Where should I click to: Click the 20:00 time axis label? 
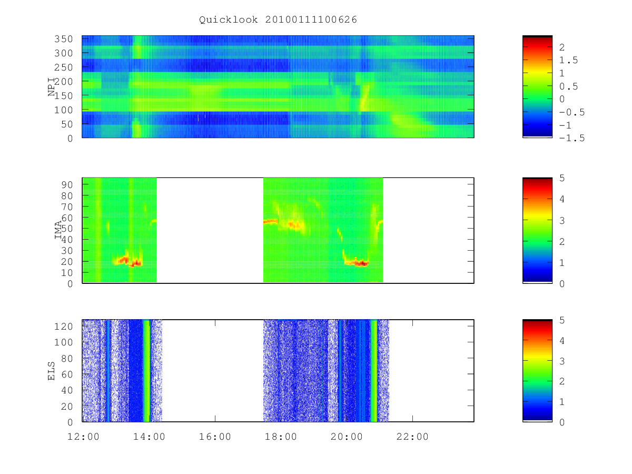click(347, 437)
